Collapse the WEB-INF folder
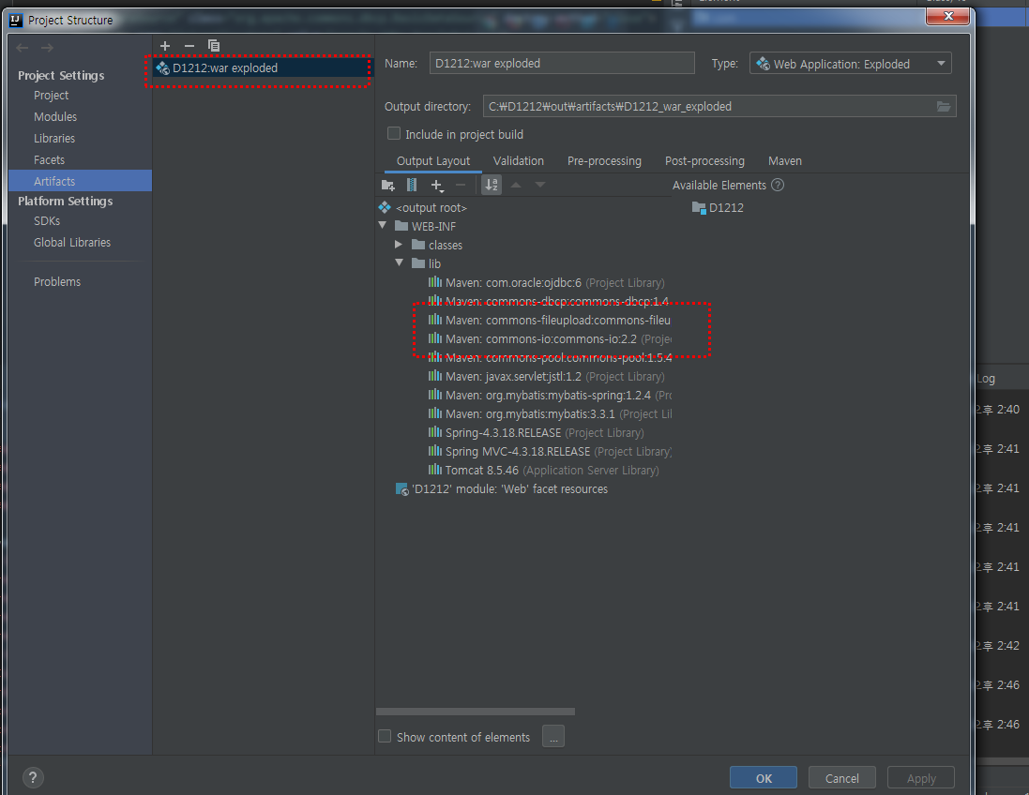1029x795 pixels. tap(384, 226)
